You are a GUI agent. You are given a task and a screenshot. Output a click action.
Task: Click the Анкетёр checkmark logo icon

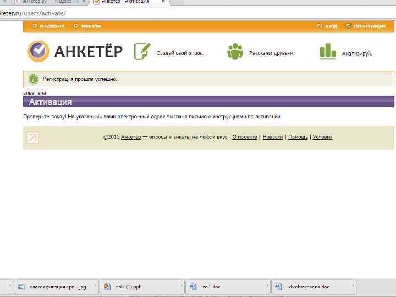[x=38, y=51]
